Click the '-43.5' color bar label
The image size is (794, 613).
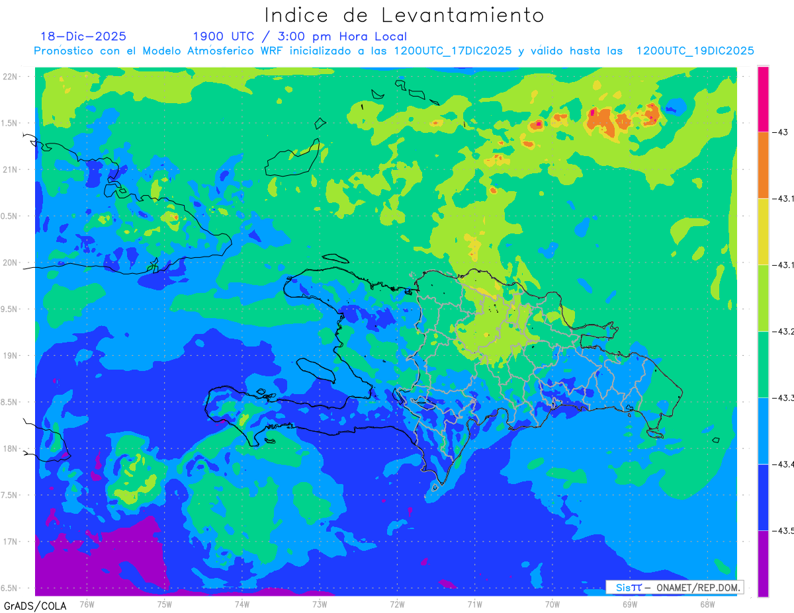coord(784,530)
